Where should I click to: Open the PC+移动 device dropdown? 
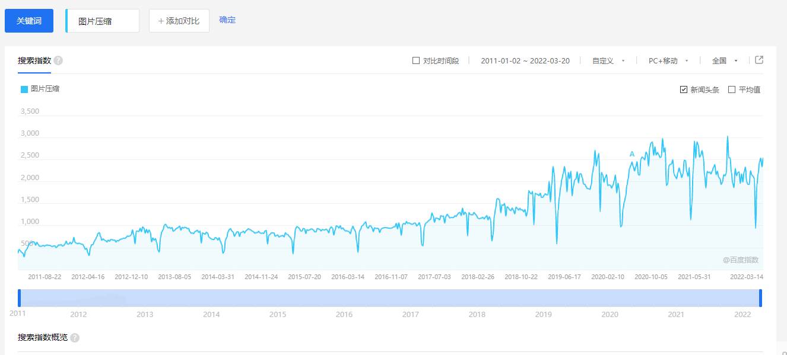point(668,60)
